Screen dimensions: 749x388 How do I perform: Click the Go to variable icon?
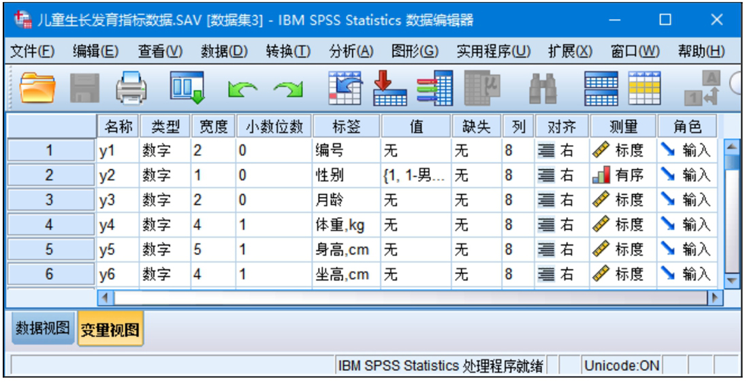(390, 88)
